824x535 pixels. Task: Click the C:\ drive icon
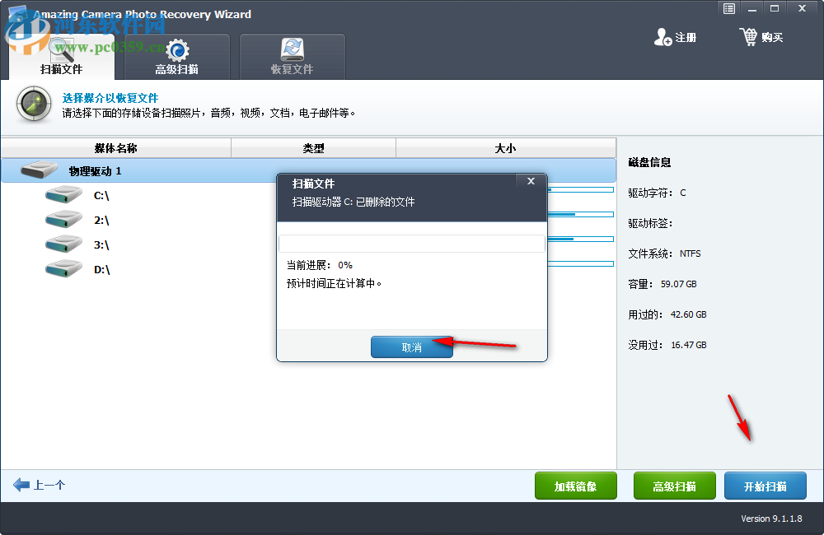click(63, 195)
